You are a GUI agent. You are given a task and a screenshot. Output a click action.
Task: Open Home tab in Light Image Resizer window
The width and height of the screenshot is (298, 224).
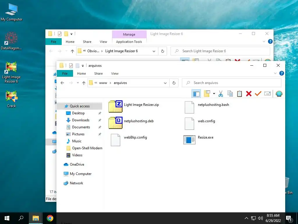pos(70,42)
